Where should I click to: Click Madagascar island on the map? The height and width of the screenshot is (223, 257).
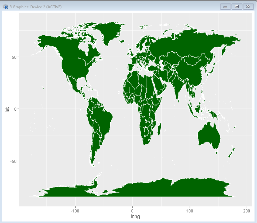159,129
